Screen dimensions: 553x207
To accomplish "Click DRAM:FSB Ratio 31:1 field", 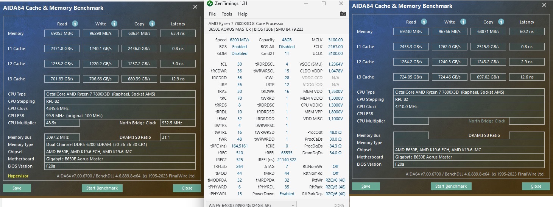I will [178, 137].
